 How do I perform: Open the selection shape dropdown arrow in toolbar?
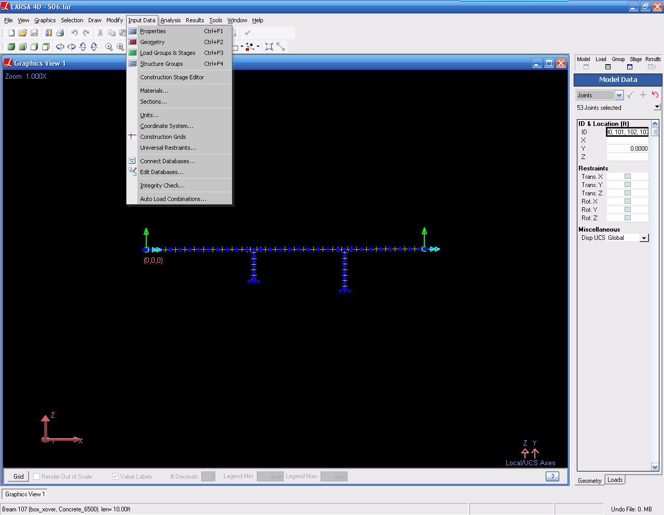(242, 47)
